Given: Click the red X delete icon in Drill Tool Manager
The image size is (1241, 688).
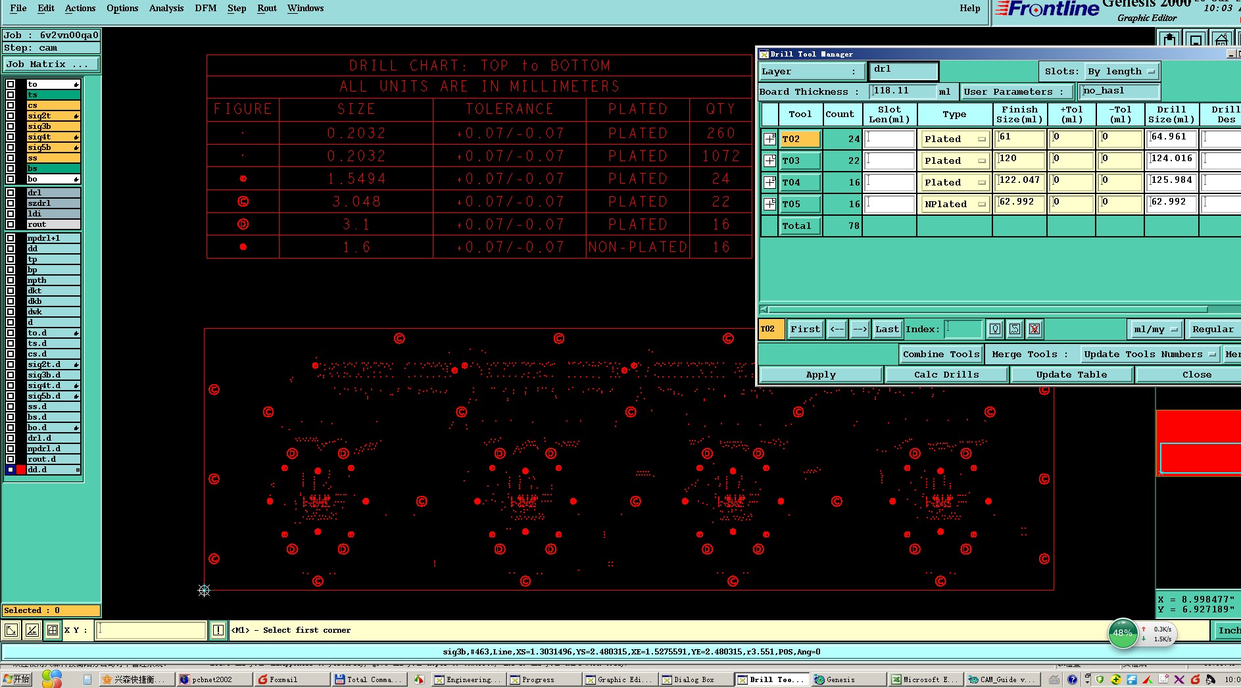Looking at the screenshot, I should point(1034,329).
